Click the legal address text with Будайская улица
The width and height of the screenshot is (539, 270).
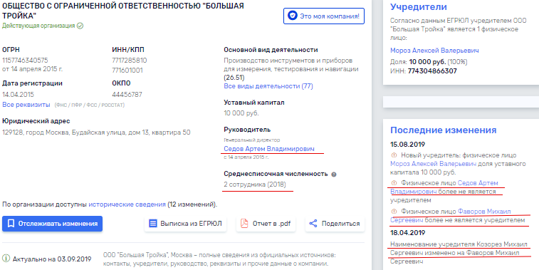click(x=96, y=133)
